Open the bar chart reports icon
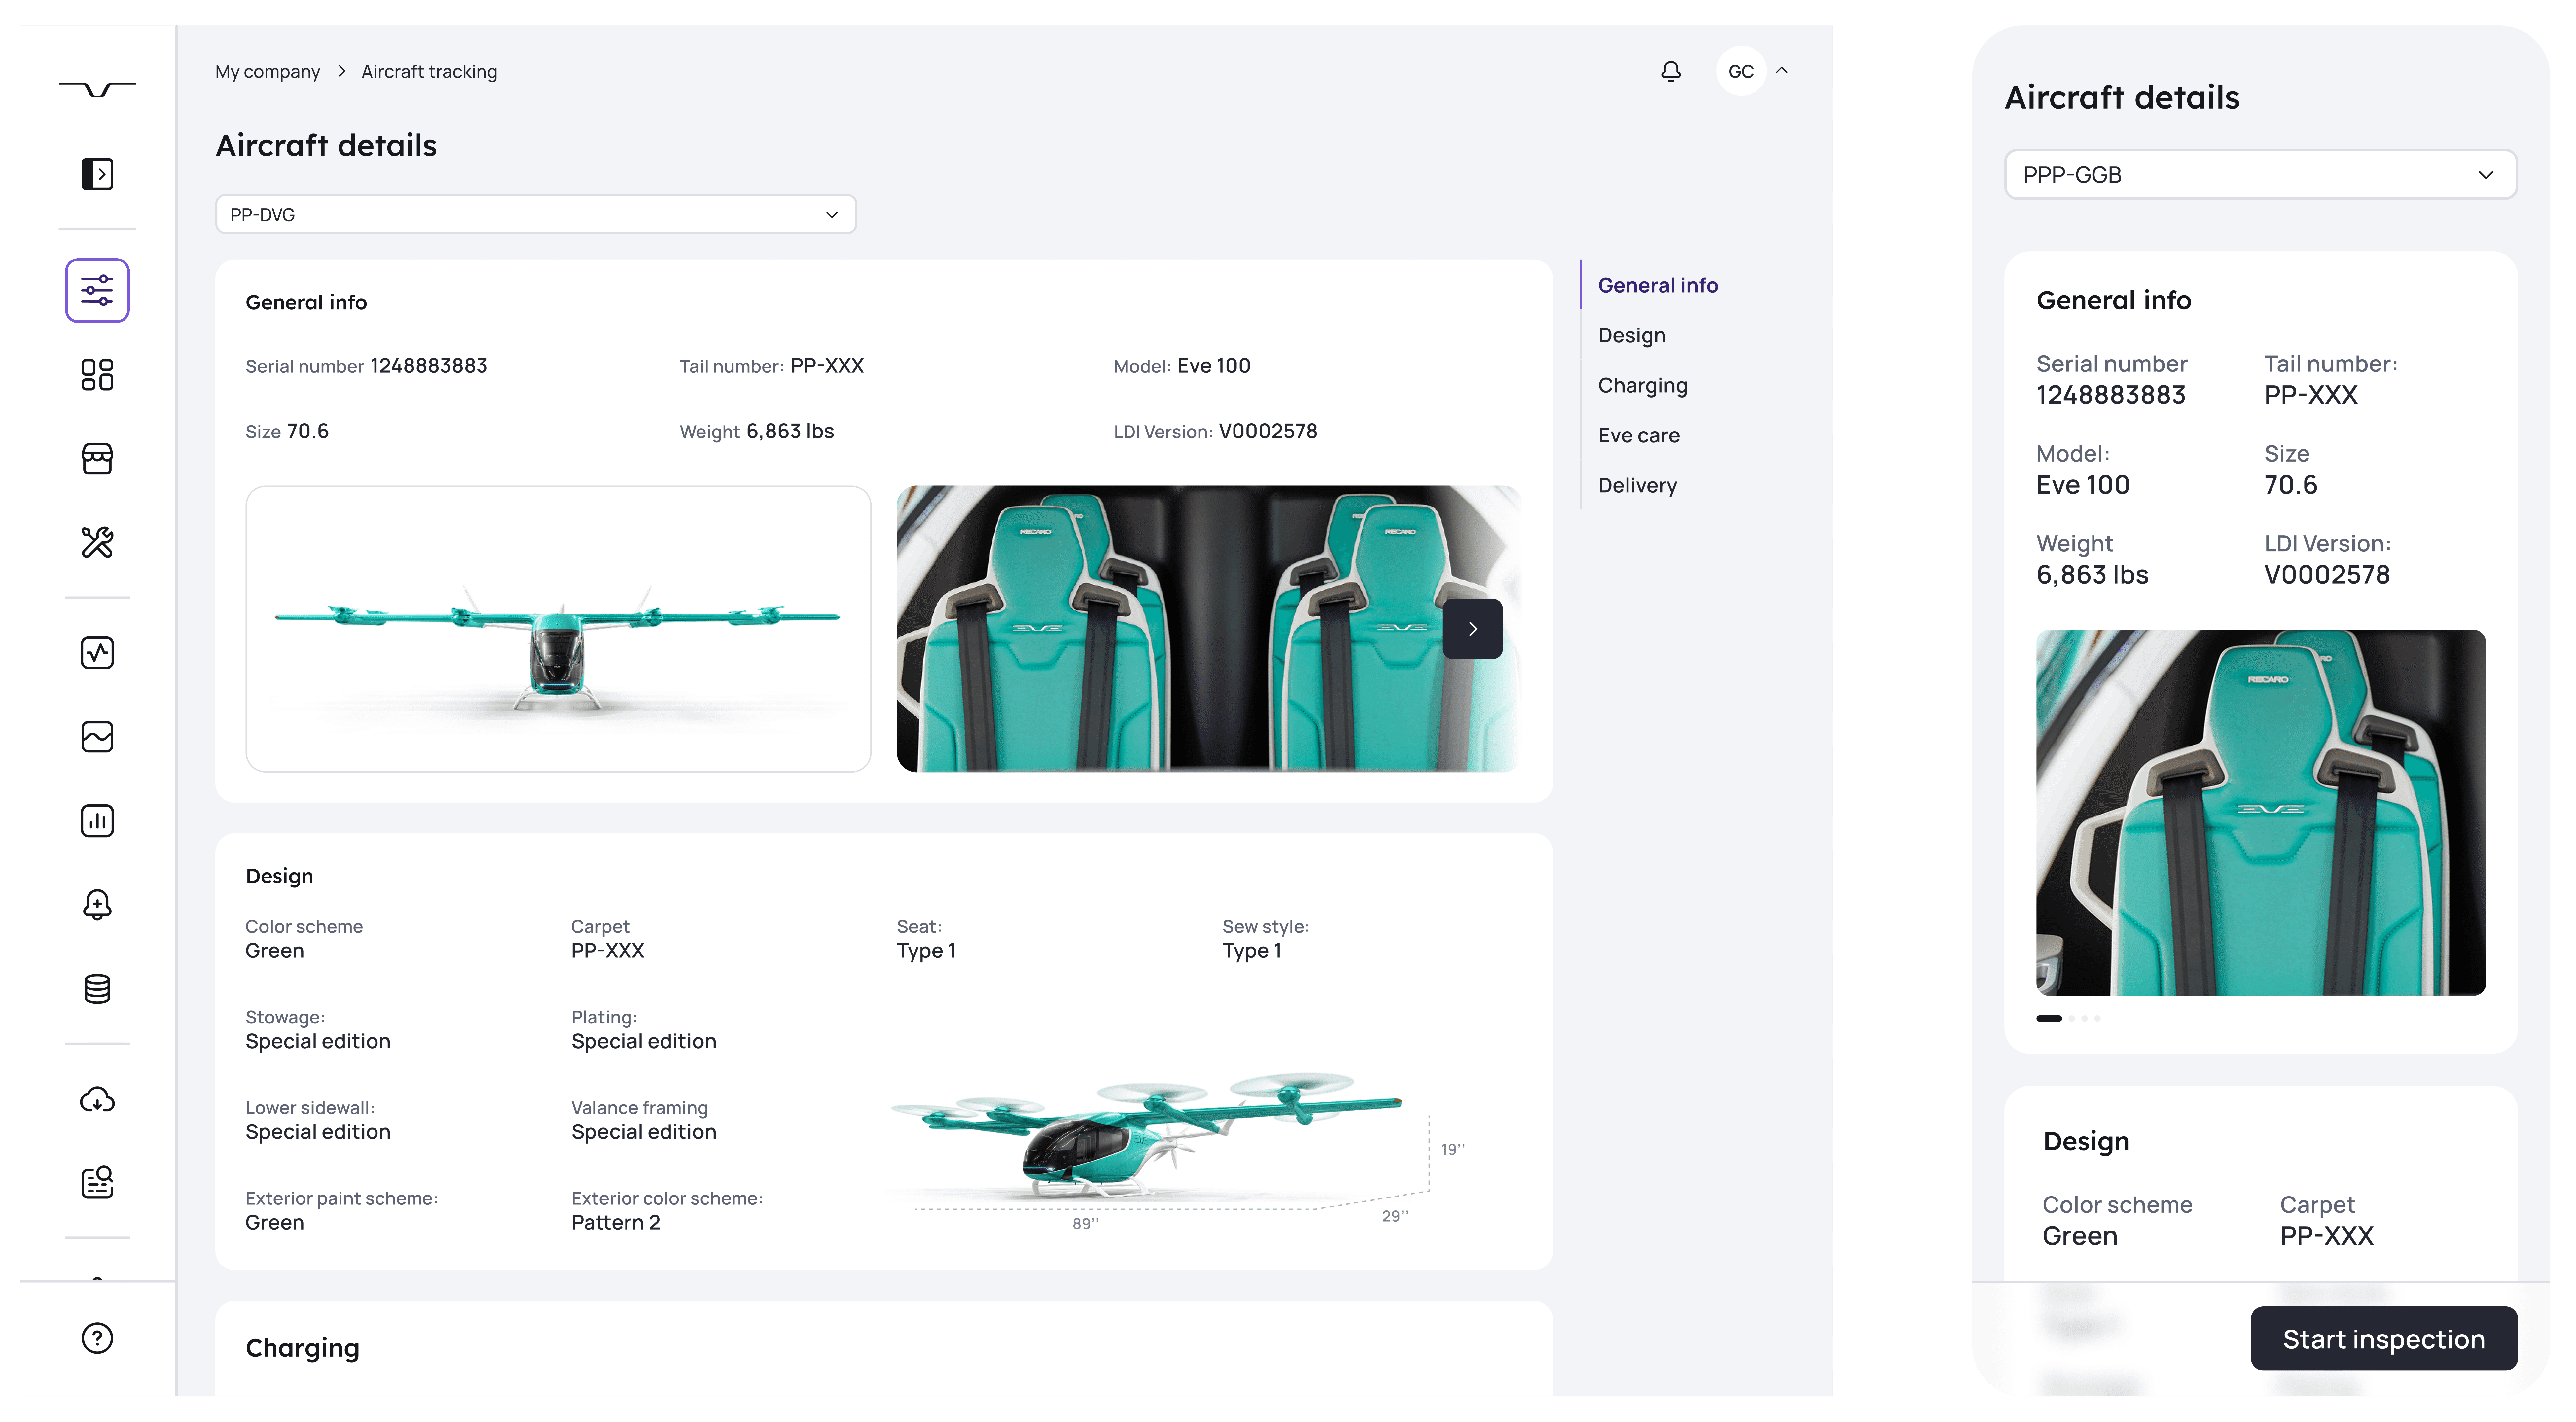Viewport: 2576px width, 1422px height. tap(97, 821)
